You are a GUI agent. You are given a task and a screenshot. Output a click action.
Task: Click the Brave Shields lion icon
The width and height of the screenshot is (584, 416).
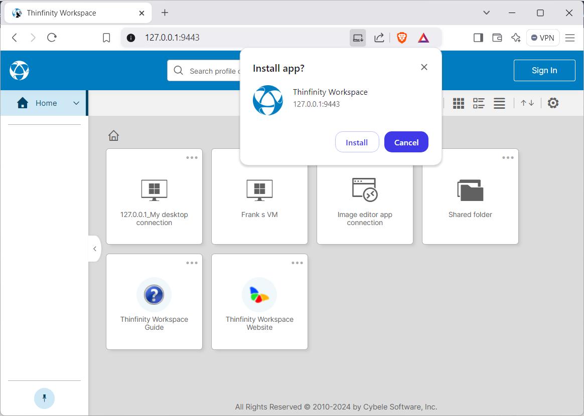pos(401,38)
